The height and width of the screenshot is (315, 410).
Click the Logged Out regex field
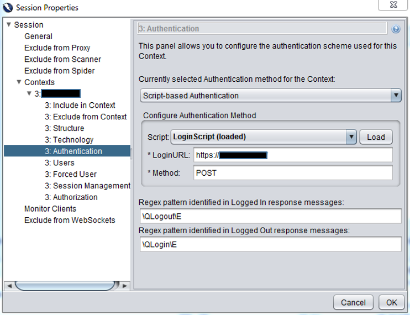point(270,244)
